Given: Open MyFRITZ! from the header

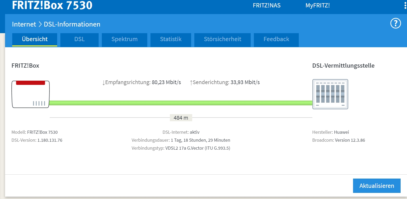Looking at the screenshot, I should pos(318,5).
